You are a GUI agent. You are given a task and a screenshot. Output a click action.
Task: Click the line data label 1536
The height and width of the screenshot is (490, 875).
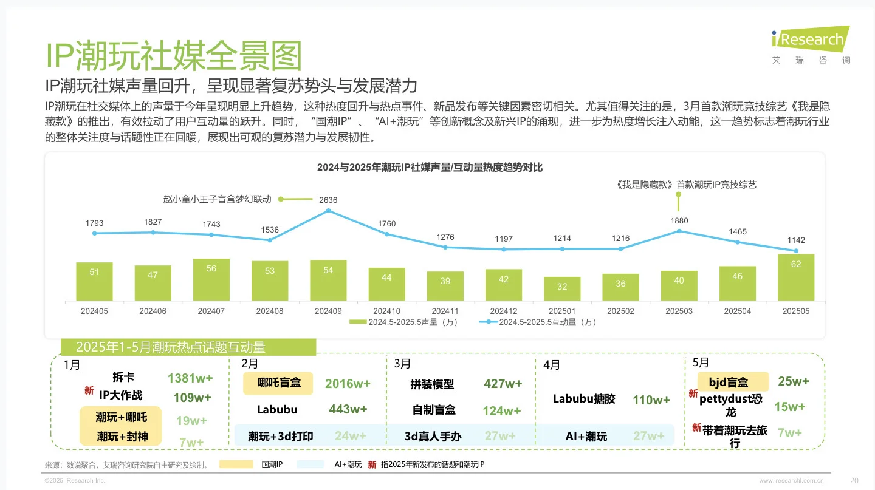point(270,230)
